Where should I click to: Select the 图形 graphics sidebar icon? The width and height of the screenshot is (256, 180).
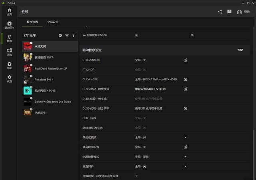(9, 38)
